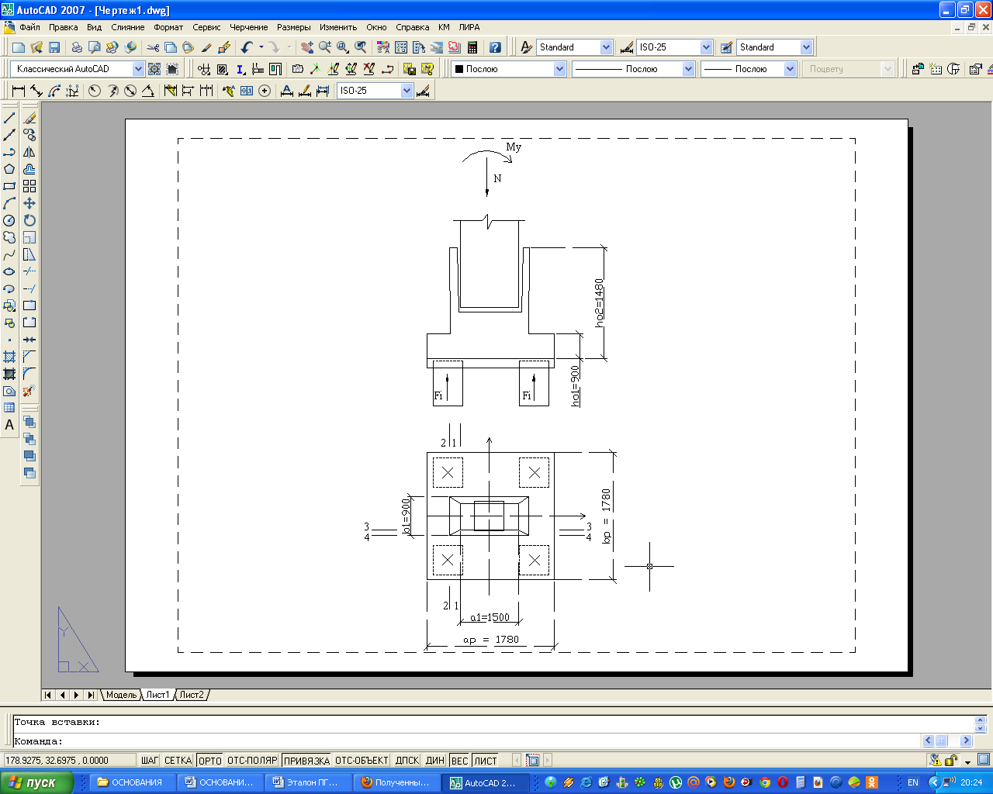Open the Черчение menu

248,27
